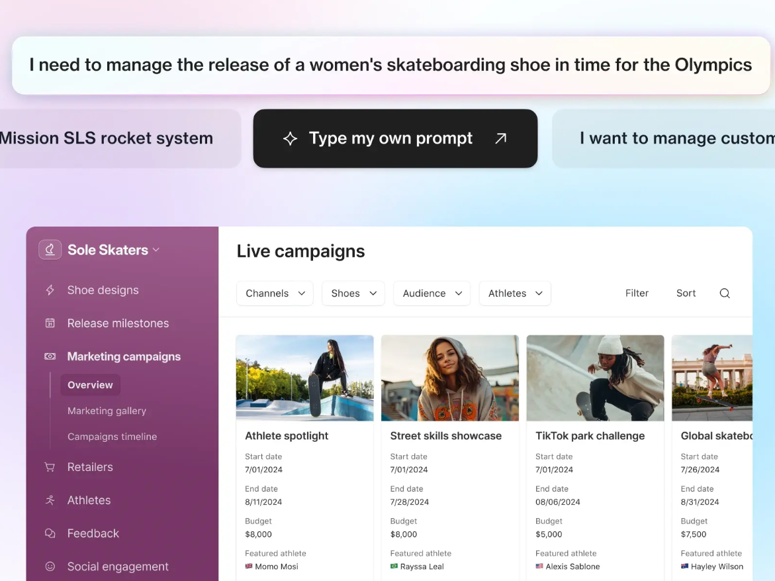Viewport: 775px width, 581px height.
Task: Select the Marketing gallery sidebar item
Action: (107, 411)
